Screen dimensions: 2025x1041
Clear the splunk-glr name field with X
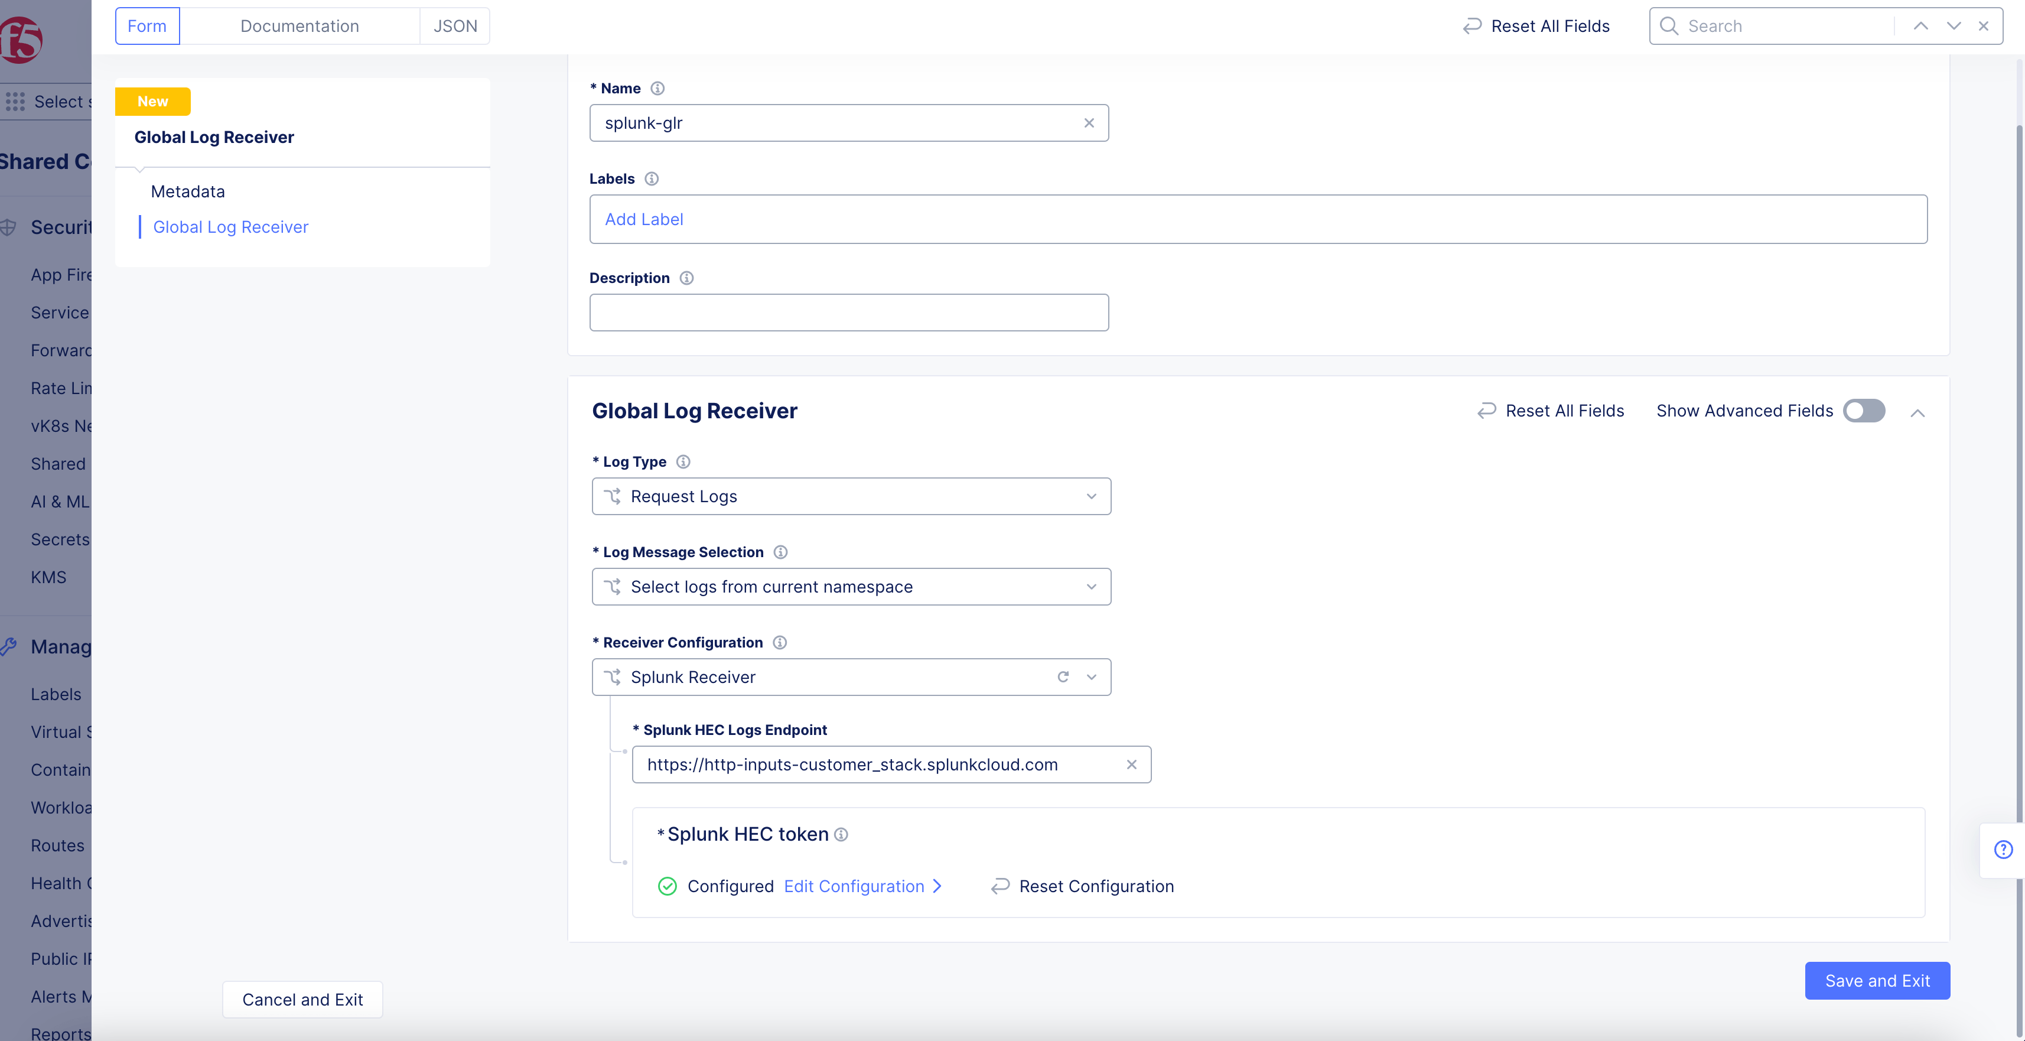(1089, 123)
